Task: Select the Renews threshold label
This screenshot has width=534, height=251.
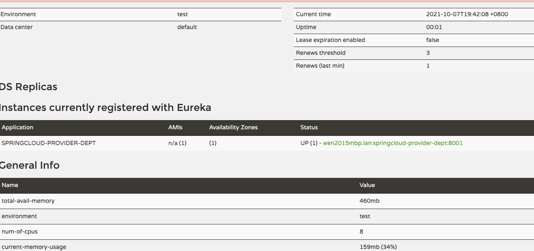Action: [x=320, y=53]
